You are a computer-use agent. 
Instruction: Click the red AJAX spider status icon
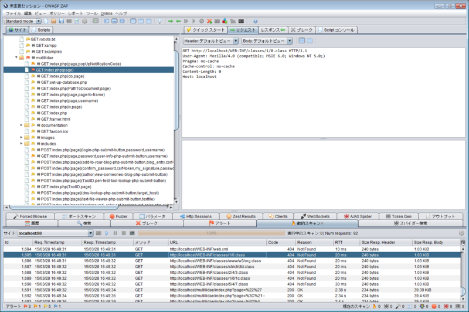click(x=446, y=306)
